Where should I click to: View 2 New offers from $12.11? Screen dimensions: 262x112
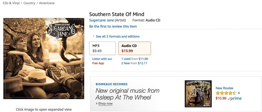point(134,63)
